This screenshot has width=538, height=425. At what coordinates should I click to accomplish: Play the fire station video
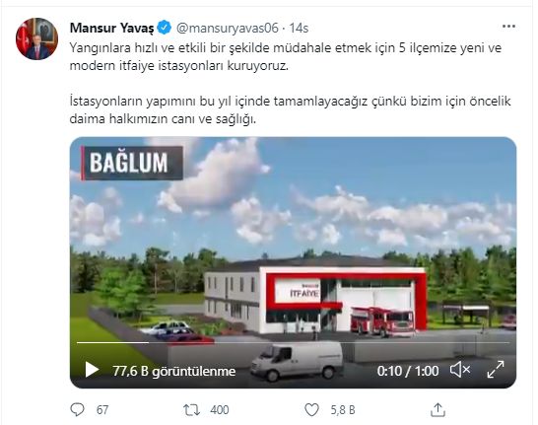[x=92, y=370]
